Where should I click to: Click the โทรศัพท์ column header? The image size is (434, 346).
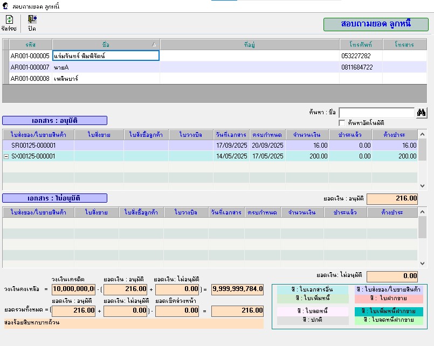click(x=361, y=45)
